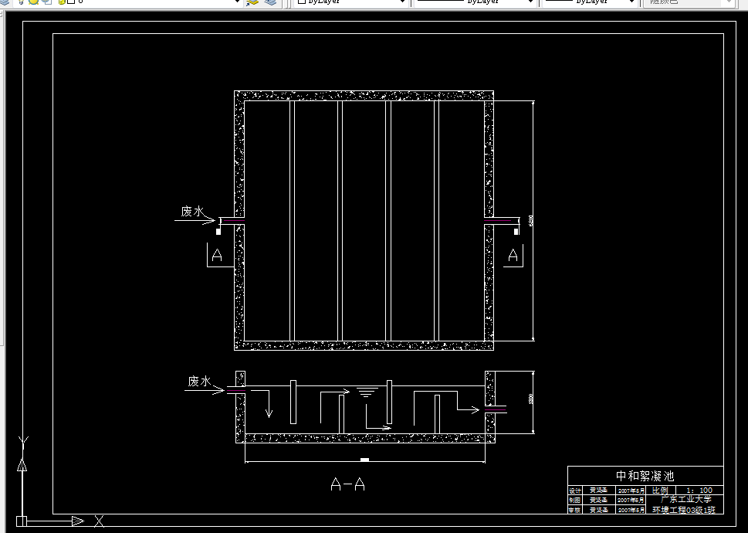Viewport: 748px width, 533px height.
Task: Select the water level symbol in section
Action: click(367, 392)
